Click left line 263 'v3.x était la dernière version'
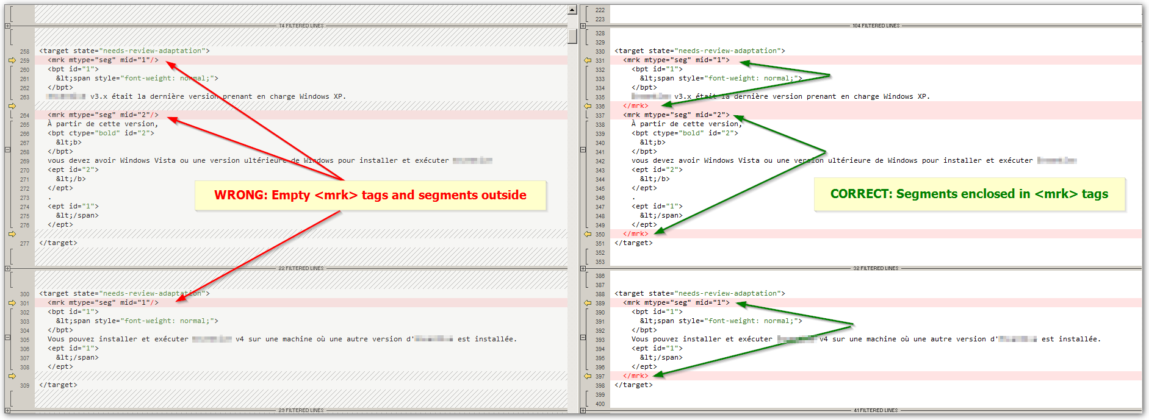Image resolution: width=1149 pixels, height=420 pixels. [x=154, y=97]
